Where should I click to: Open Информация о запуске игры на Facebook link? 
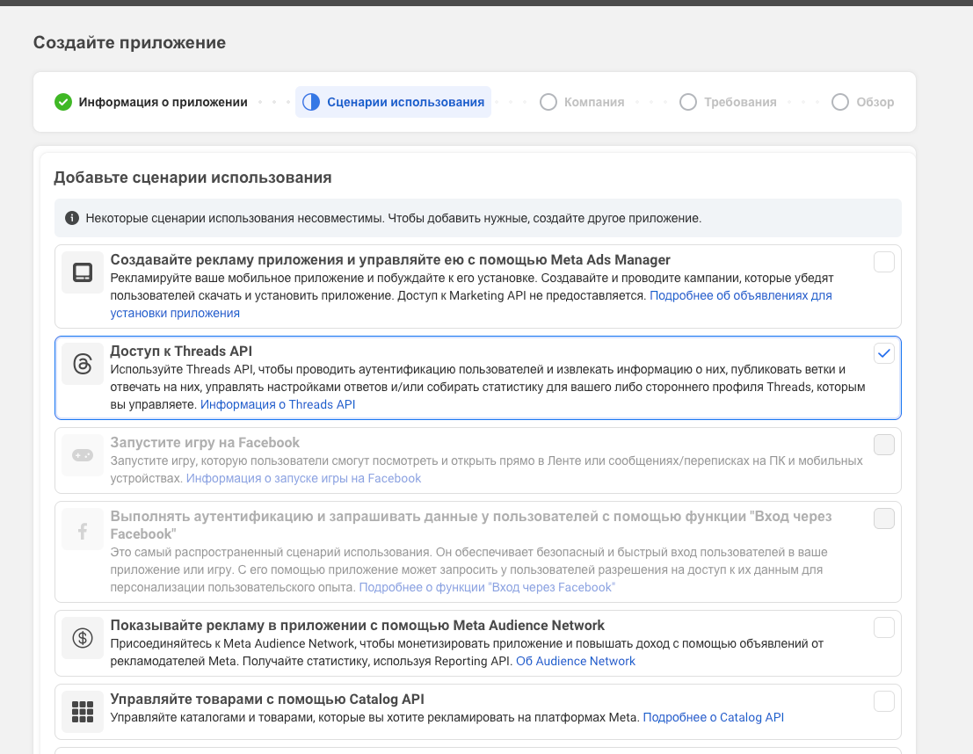[303, 478]
